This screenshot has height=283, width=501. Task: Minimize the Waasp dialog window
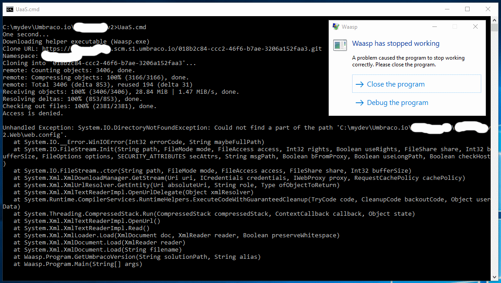435,26
